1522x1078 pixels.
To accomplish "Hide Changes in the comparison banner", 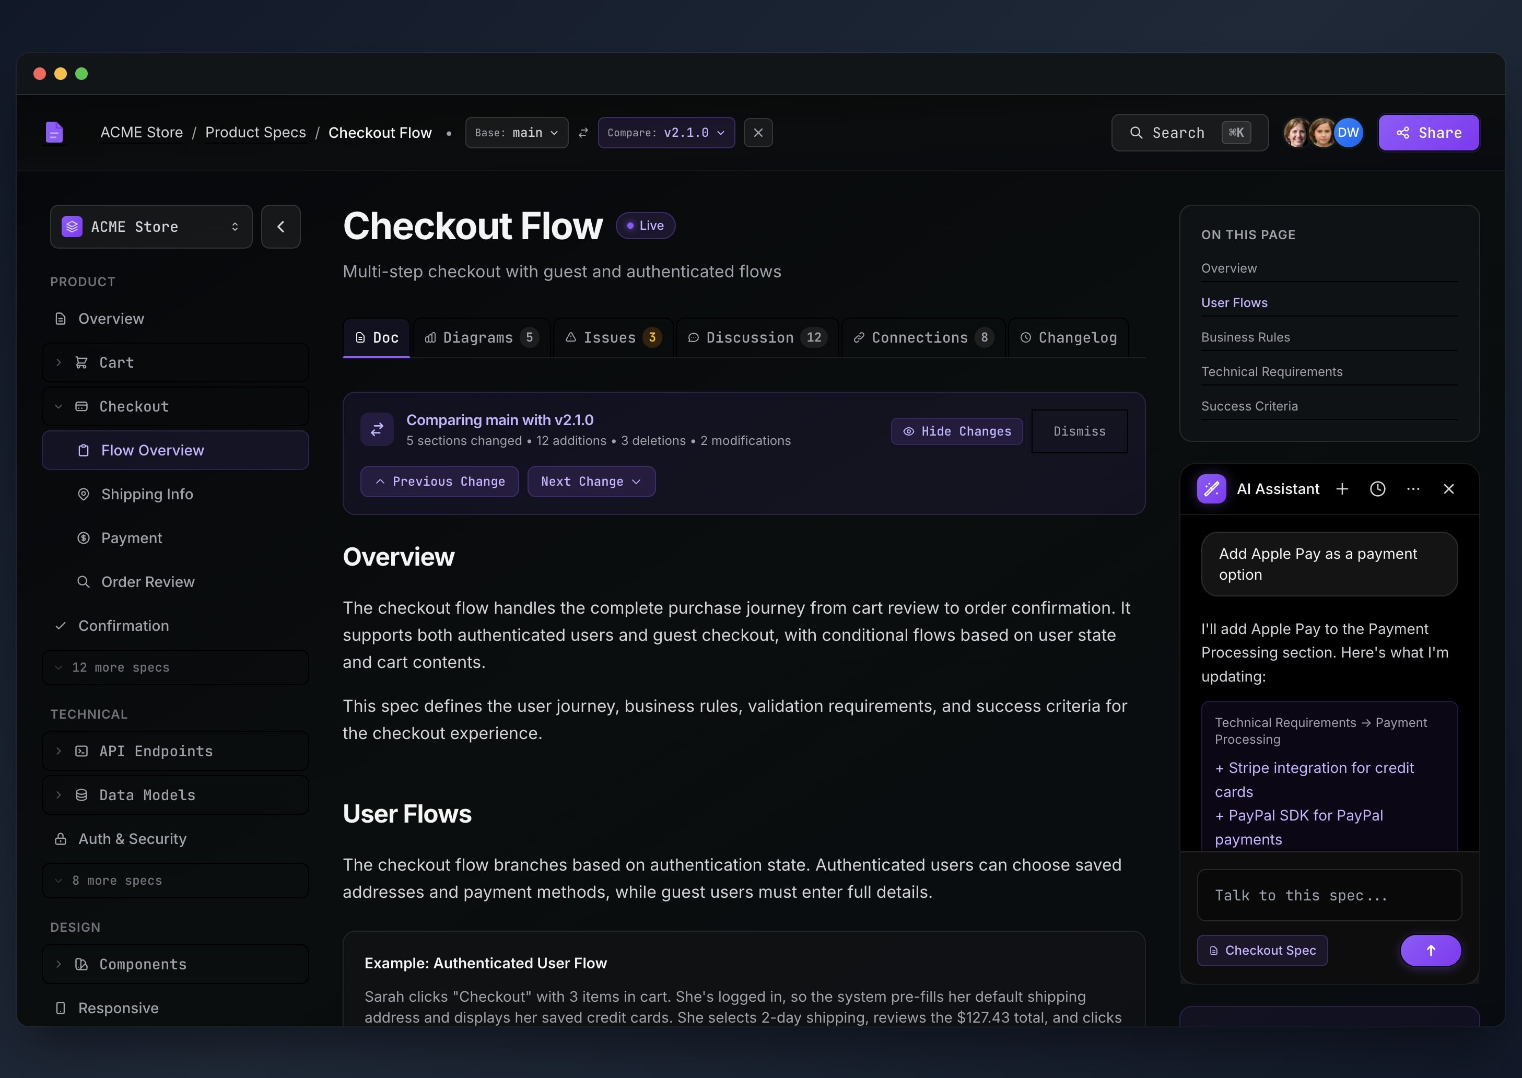I will [956, 431].
